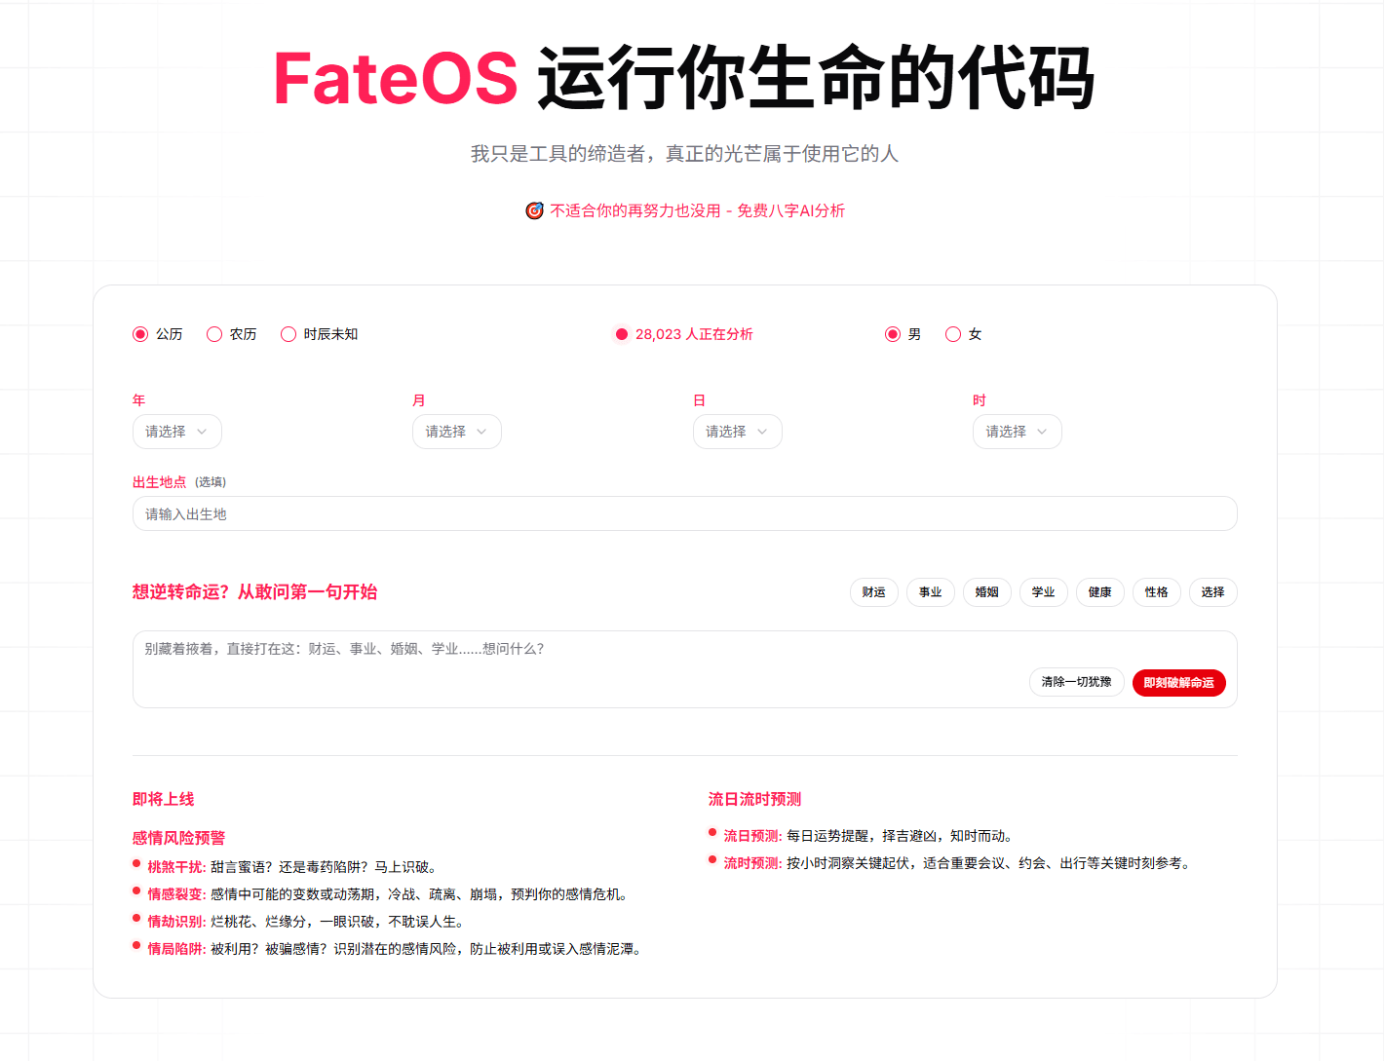Choose the 健康 topic tag

click(x=1100, y=592)
